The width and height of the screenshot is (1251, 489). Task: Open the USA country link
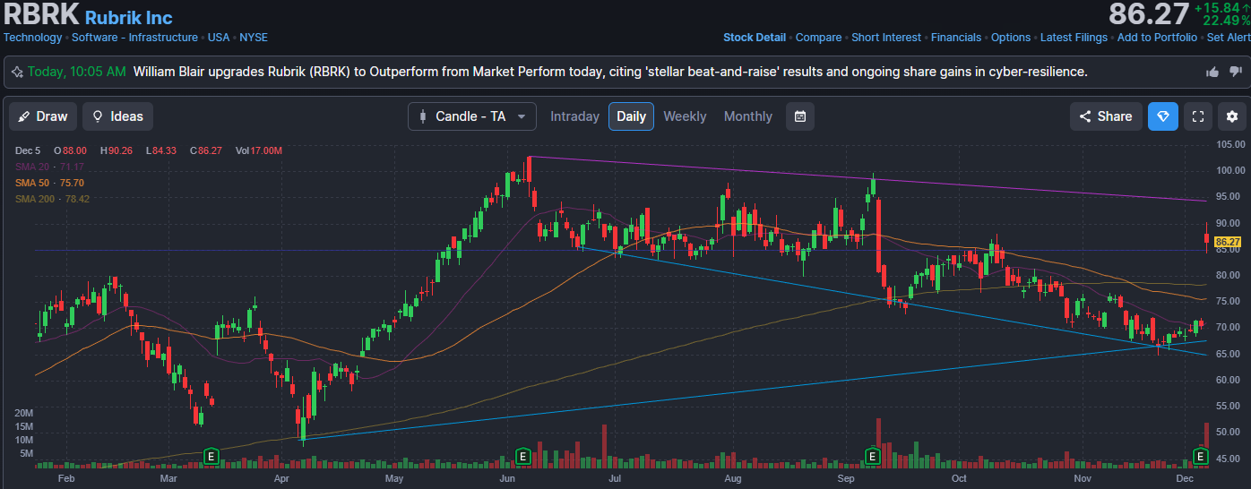tap(219, 38)
